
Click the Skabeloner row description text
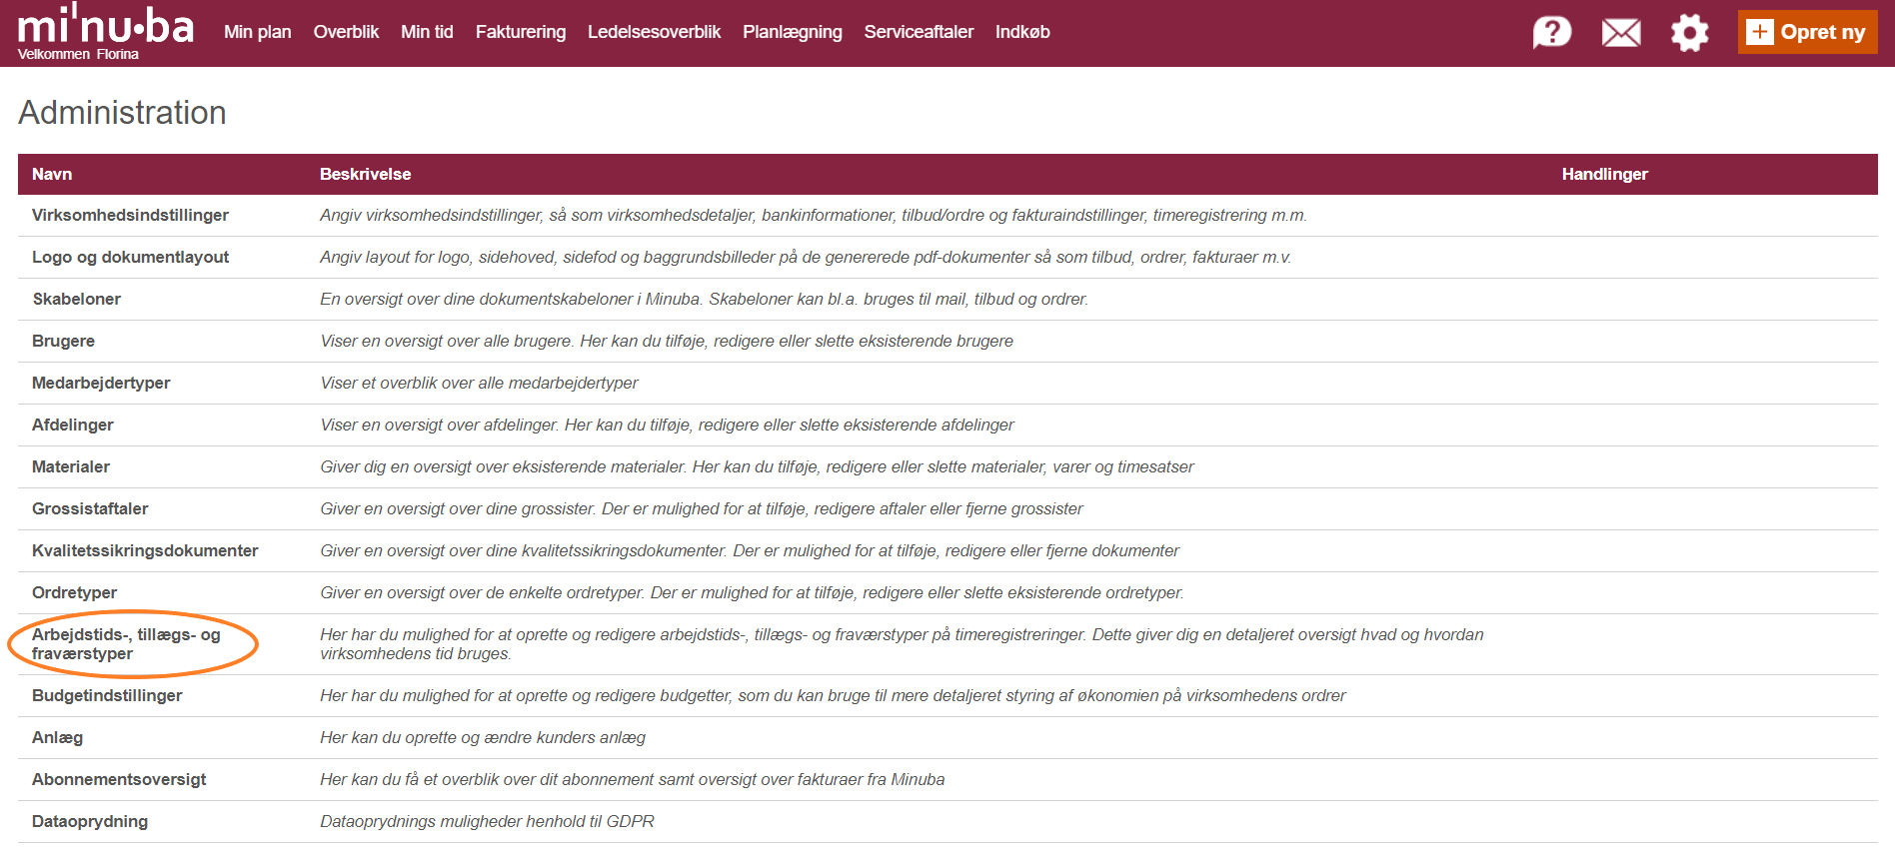pyautogui.click(x=704, y=299)
